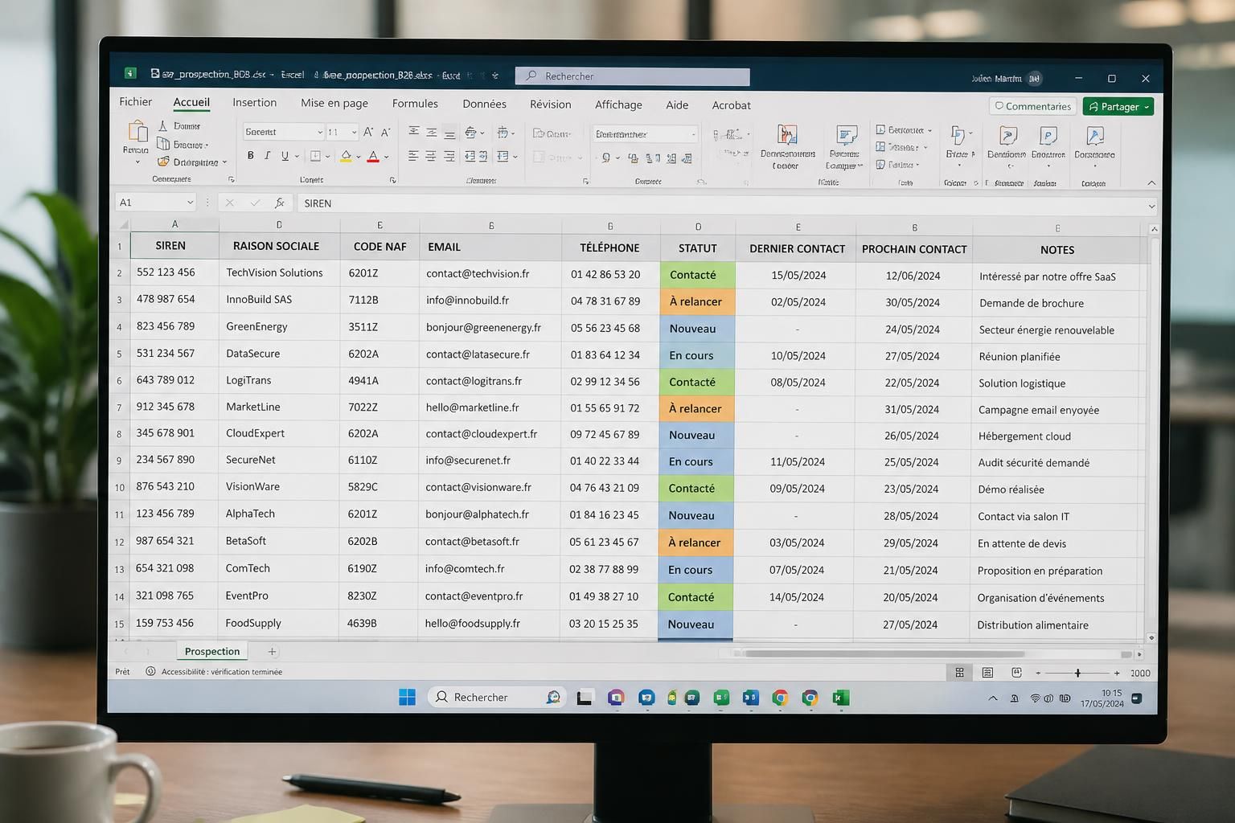Collapse the ribbon with the chevron
Screen dimensions: 1235x823
point(1151,183)
